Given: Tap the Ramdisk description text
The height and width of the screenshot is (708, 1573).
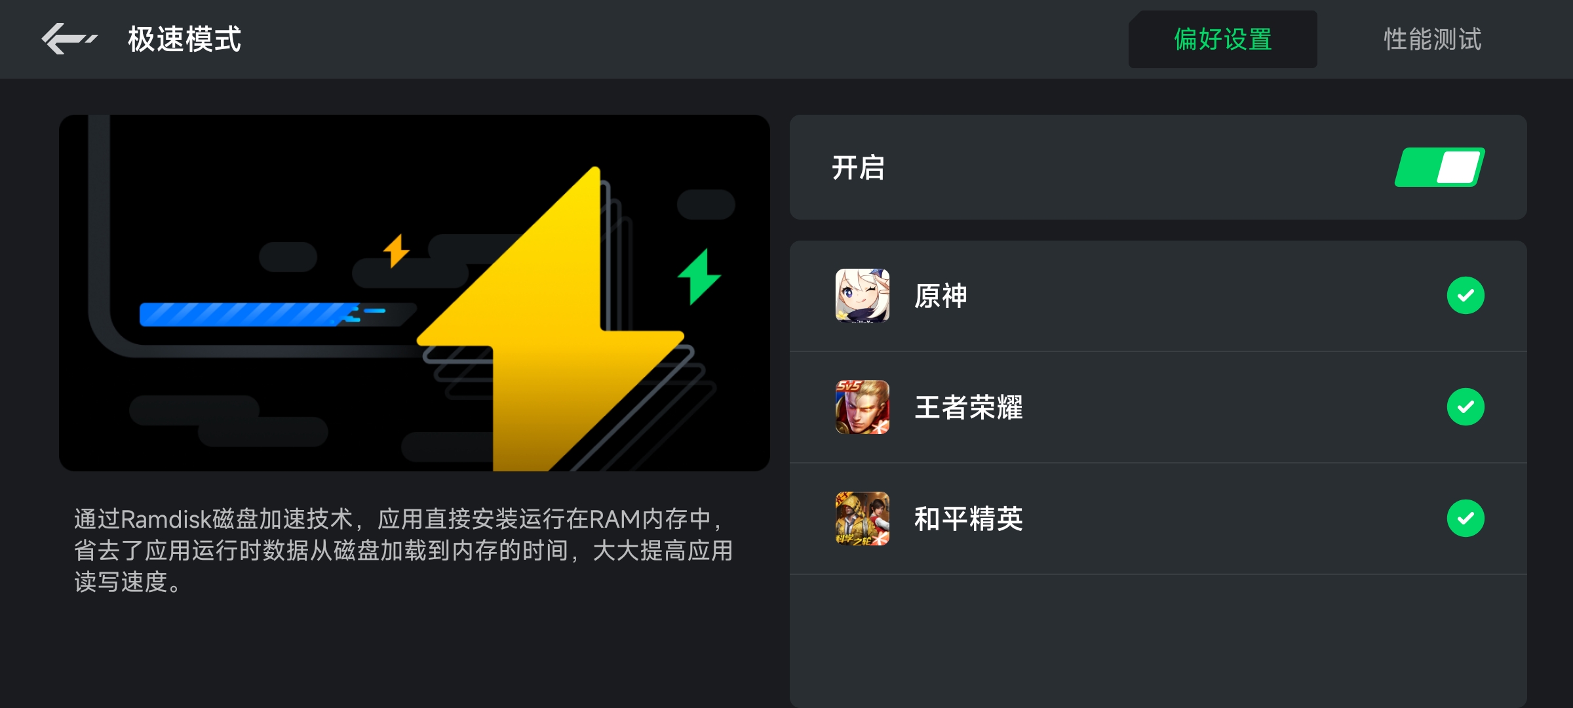Looking at the screenshot, I should point(403,550).
